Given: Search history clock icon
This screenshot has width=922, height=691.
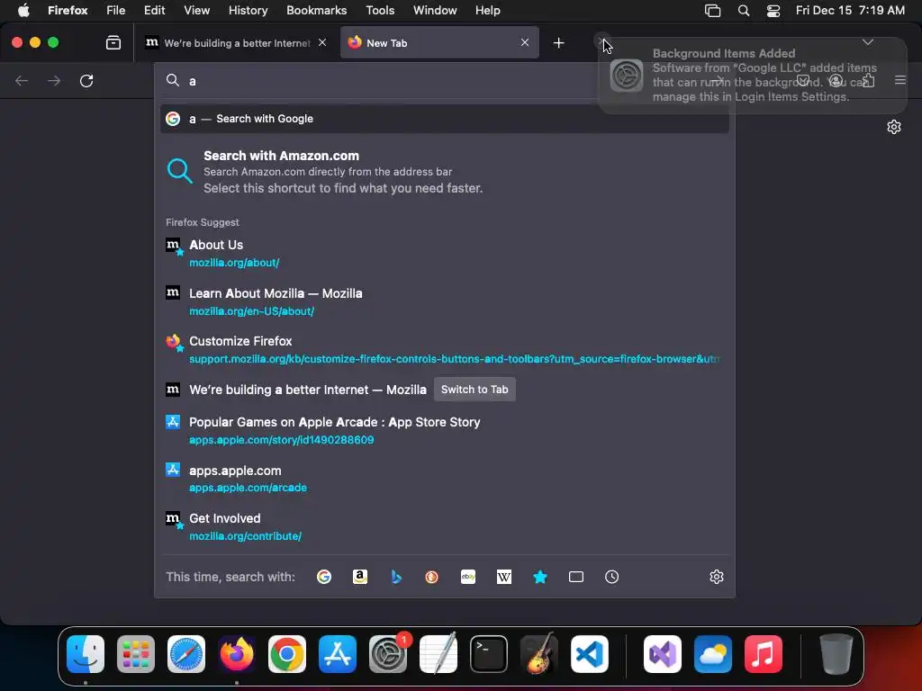Looking at the screenshot, I should pos(611,577).
